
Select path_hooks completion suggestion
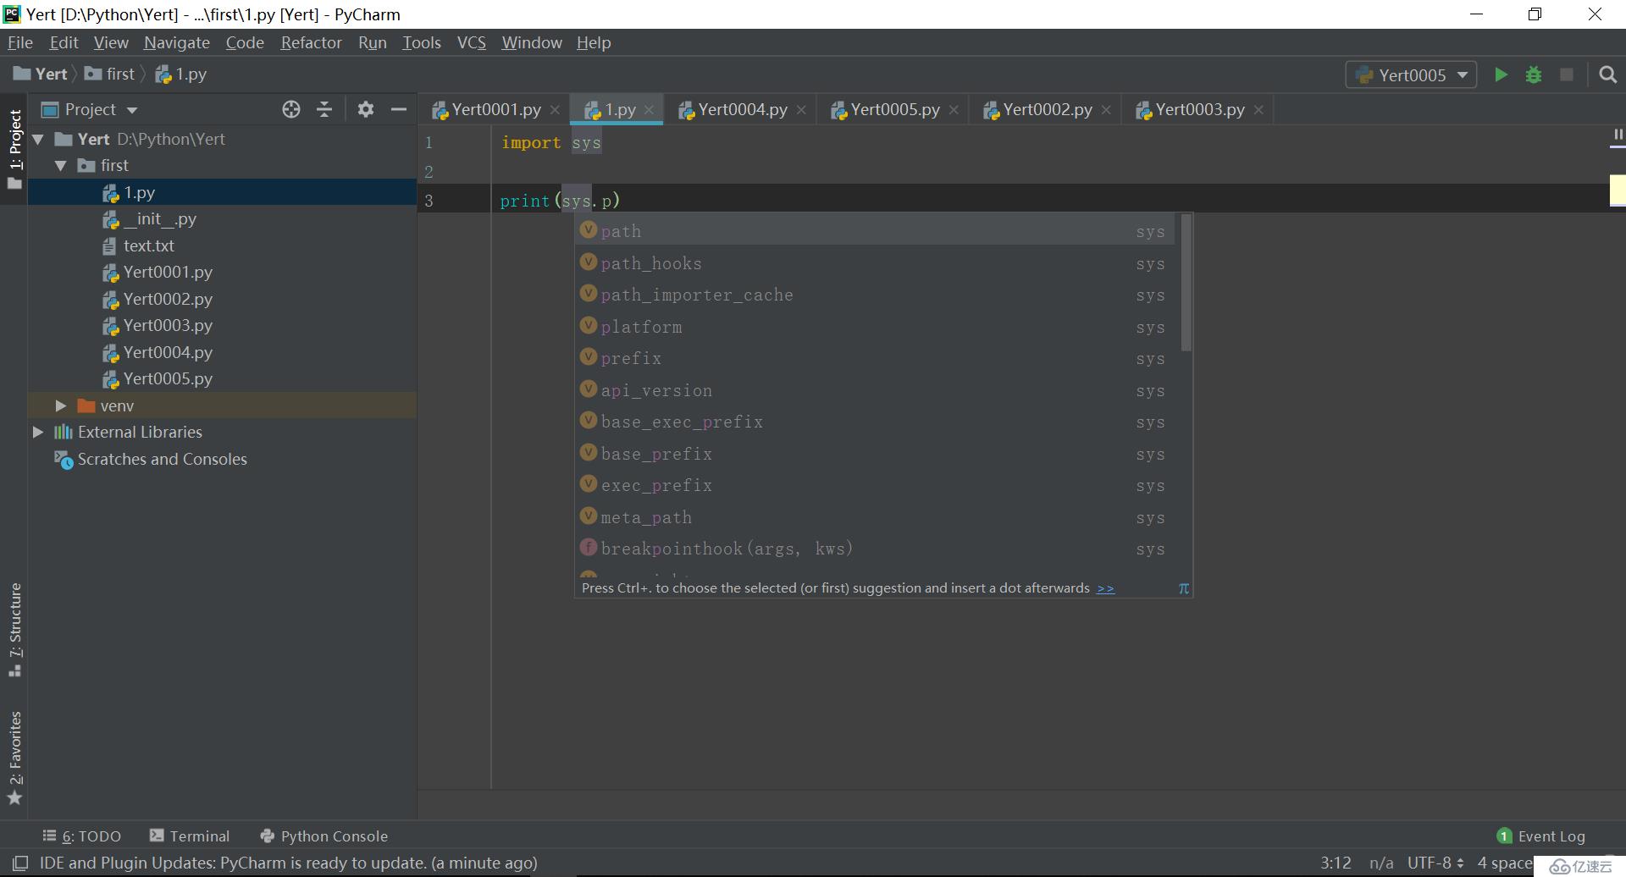point(874,263)
